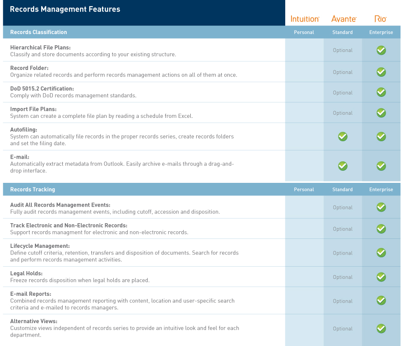Click Optional in DoD 5015.2 Certification row
Image resolution: width=403 pixels, height=346 pixels.
343,93
